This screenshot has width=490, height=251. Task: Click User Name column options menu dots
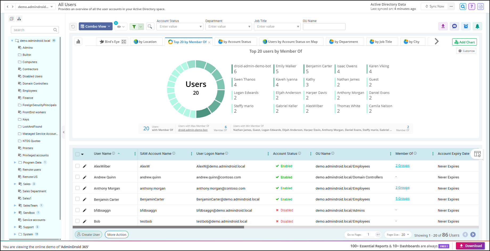(x=135, y=154)
